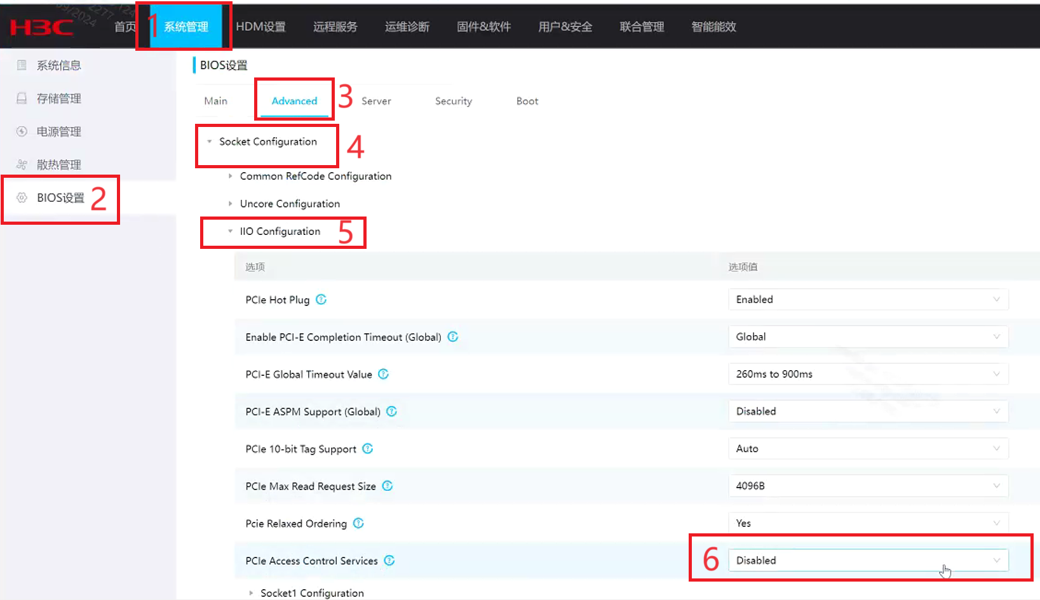The width and height of the screenshot is (1040, 600).
Task: Open the 智能能效 menu
Action: point(714,27)
